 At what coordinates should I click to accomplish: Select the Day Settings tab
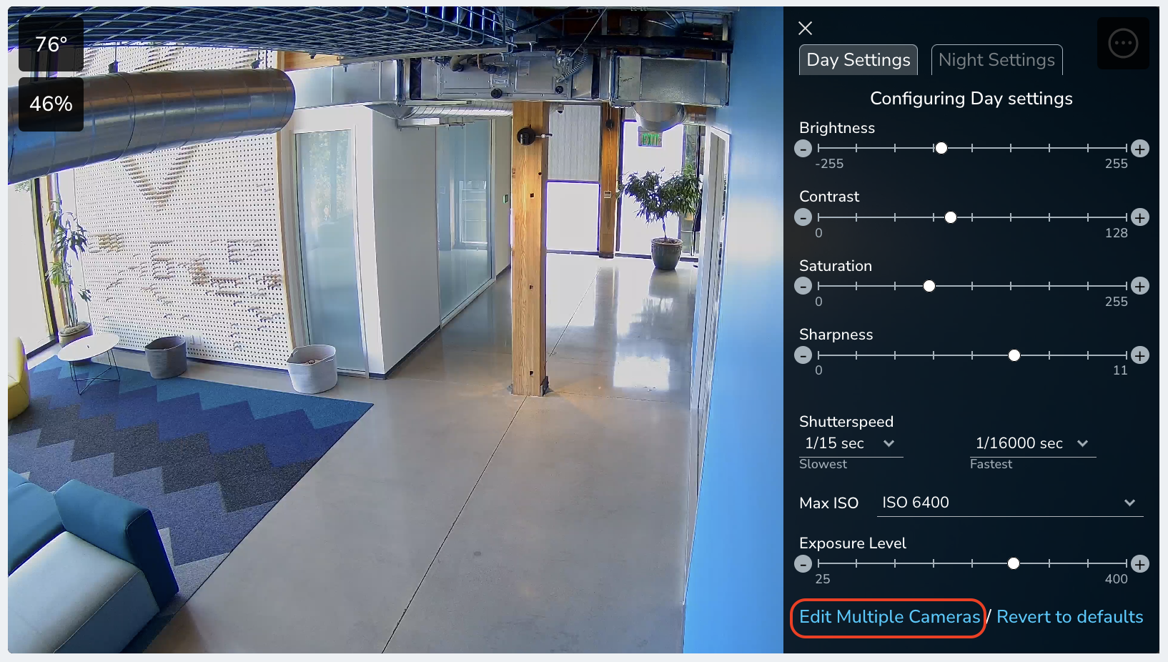858,60
